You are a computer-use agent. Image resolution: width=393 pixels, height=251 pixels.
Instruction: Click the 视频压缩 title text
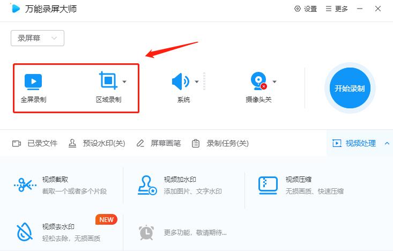[299, 180]
